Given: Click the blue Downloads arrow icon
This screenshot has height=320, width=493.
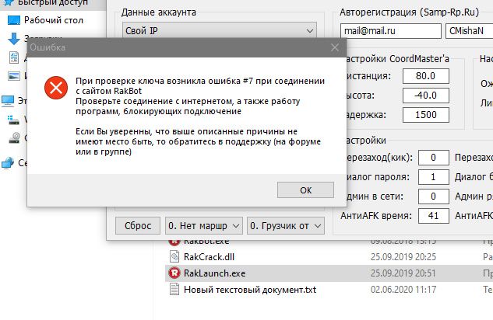Looking at the screenshot, I should 14,39.
